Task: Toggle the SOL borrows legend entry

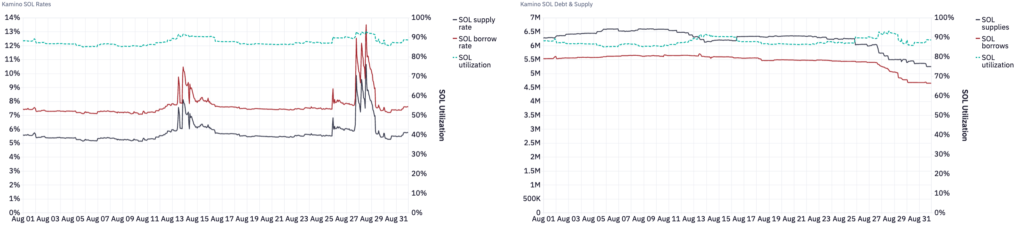Action: point(994,42)
